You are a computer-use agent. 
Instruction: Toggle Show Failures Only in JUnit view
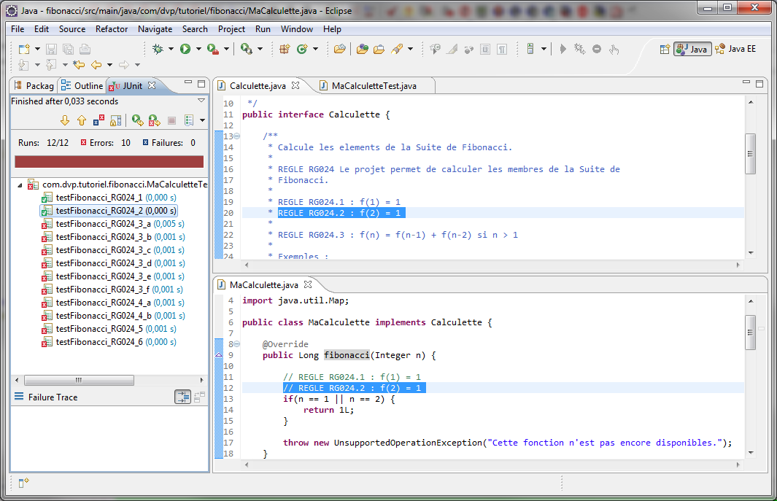pyautogui.click(x=98, y=120)
